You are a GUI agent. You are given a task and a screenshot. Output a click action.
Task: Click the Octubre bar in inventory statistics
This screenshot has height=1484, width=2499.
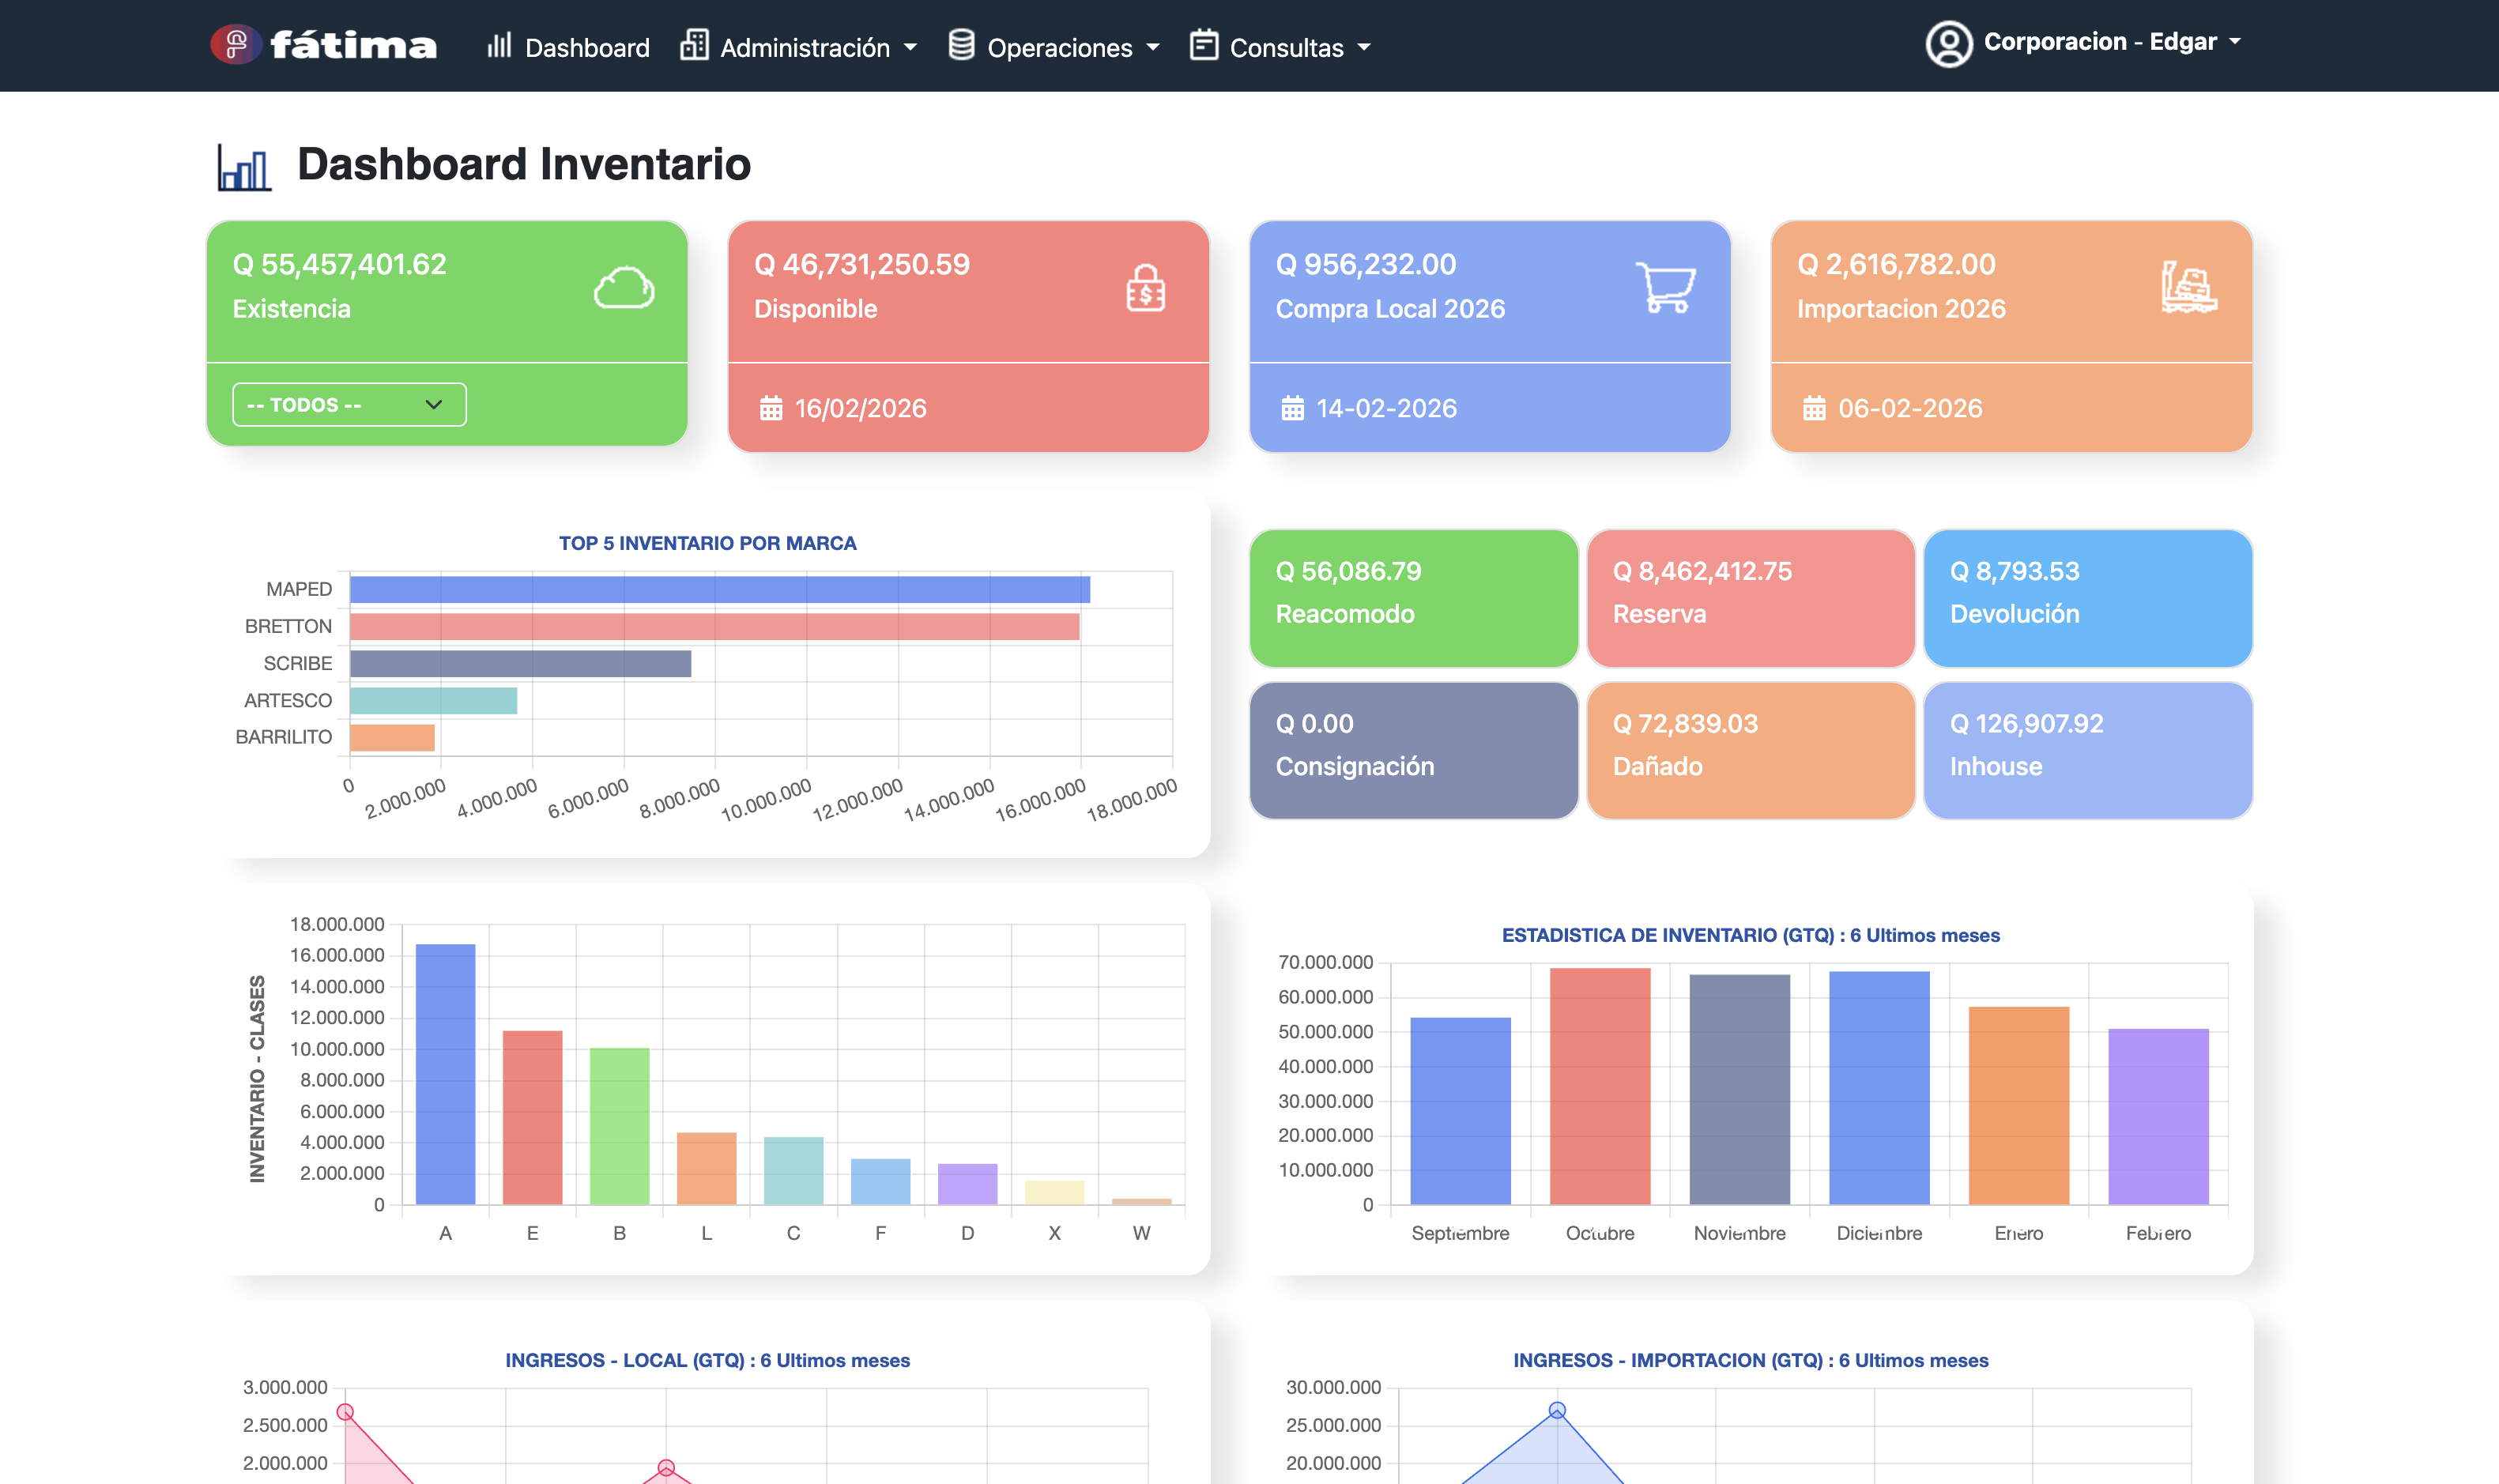click(x=1600, y=1086)
